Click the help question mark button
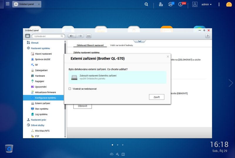Screen dimensions: 235x158 [207, 36]
